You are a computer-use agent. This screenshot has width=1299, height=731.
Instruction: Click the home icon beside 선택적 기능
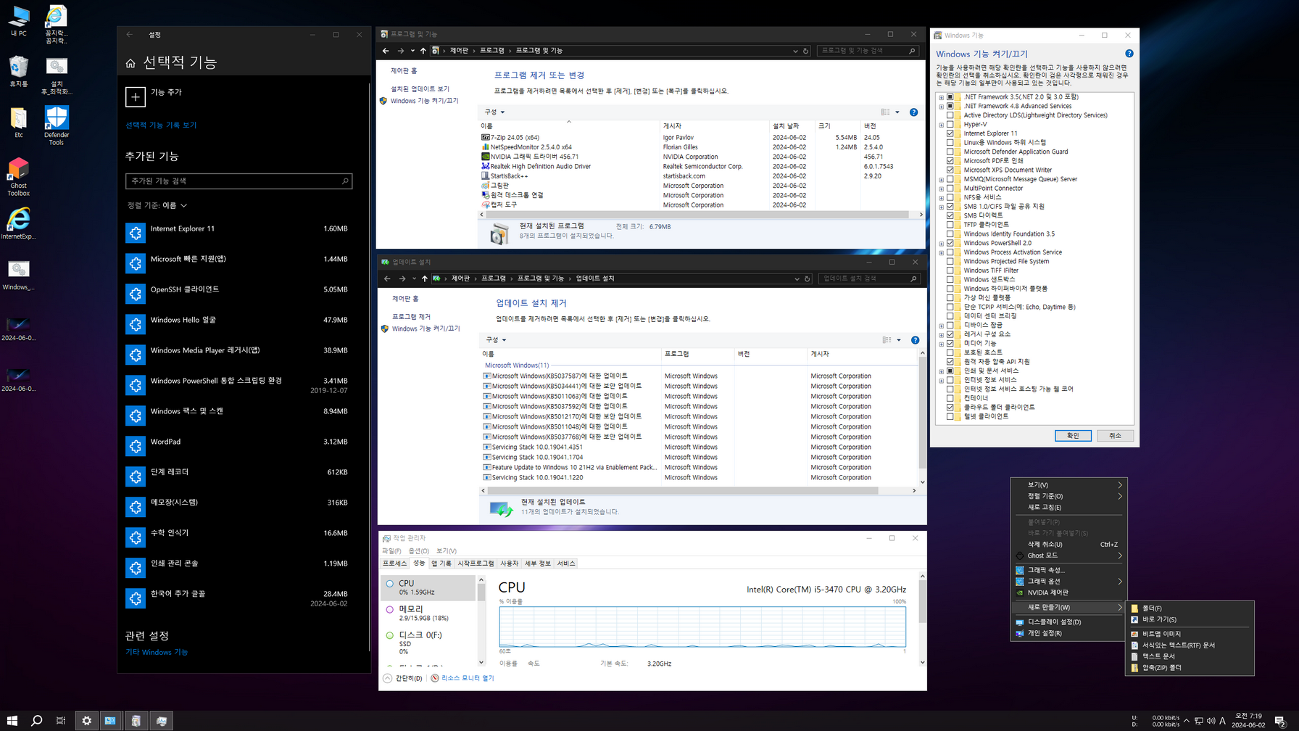[130, 63]
